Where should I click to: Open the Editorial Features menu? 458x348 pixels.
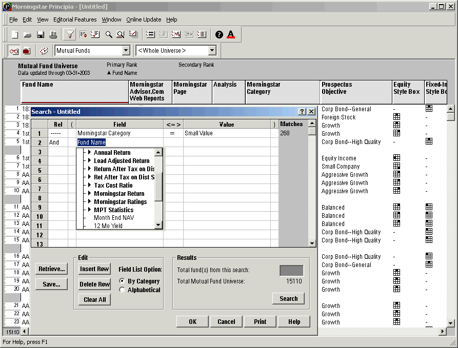pos(75,19)
